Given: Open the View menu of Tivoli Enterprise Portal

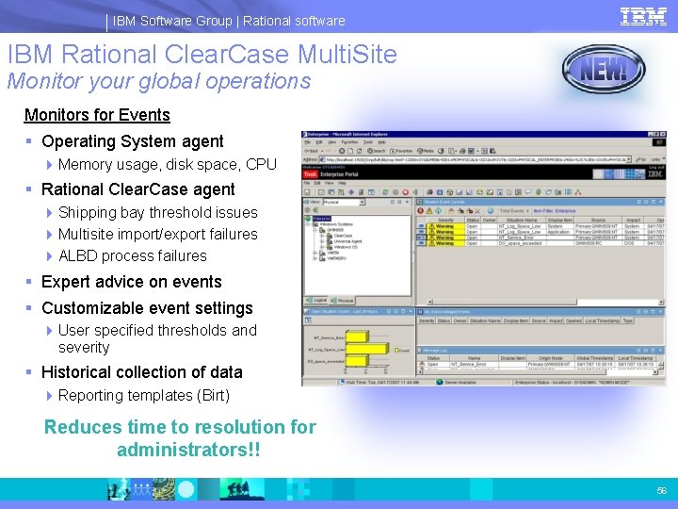Looking at the screenshot, I should 329,183.
